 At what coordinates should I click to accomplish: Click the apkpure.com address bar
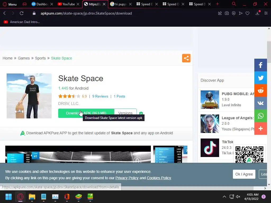86,13
